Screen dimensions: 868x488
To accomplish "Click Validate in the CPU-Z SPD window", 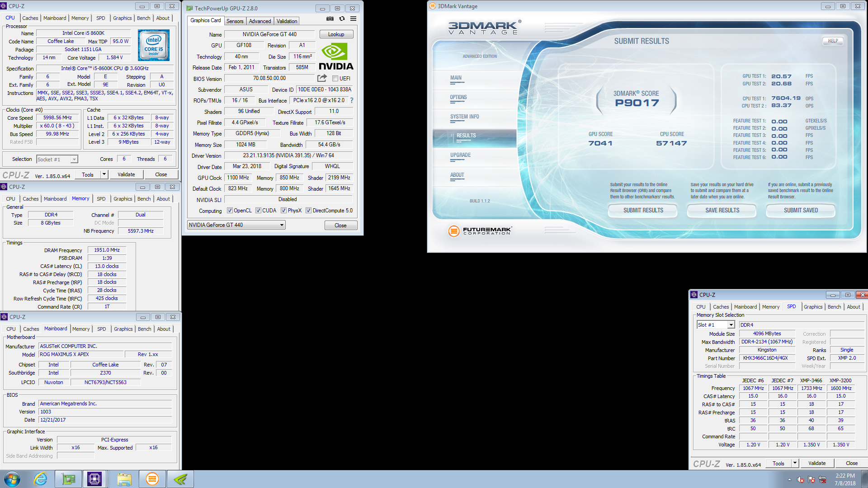I will tap(816, 463).
